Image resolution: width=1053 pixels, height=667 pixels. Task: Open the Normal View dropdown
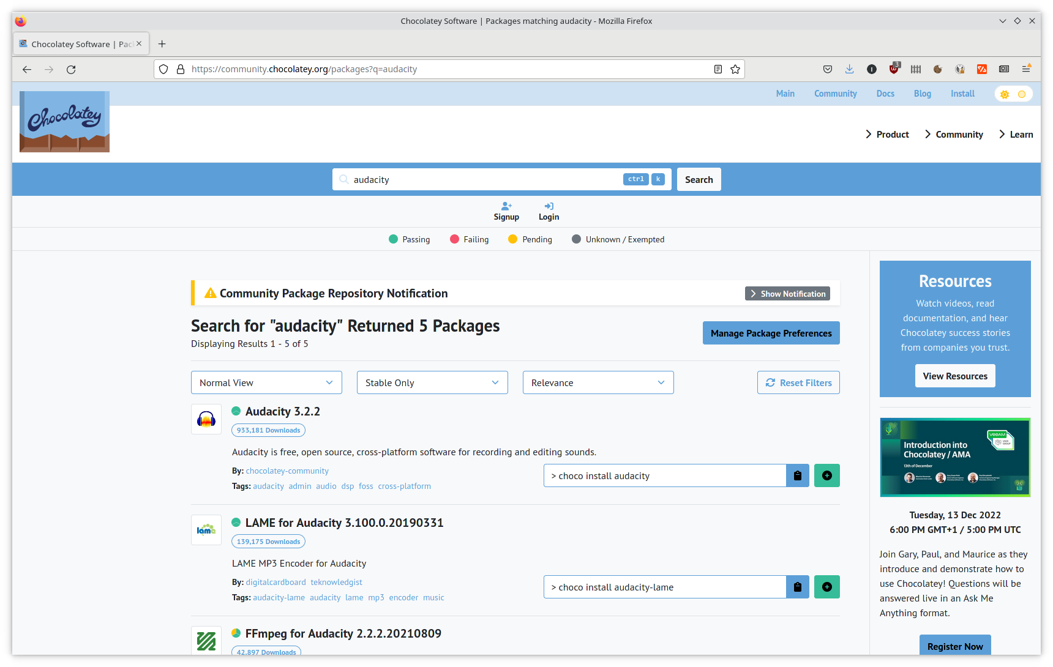[266, 382]
